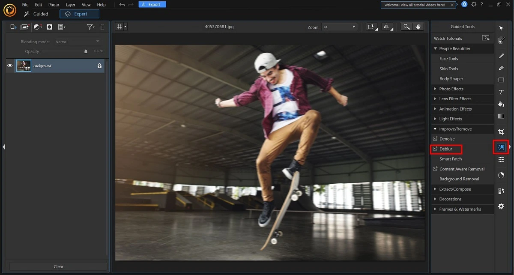
Task: Click the notification bell icon
Action: tap(464, 4)
